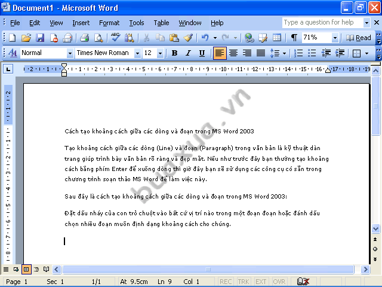
Task: Click the right indent marker on ruler
Action: [x=328, y=71]
